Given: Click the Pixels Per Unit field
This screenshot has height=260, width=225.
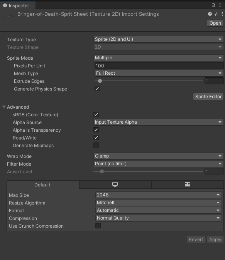Looking at the screenshot, I should pyautogui.click(x=159, y=65).
